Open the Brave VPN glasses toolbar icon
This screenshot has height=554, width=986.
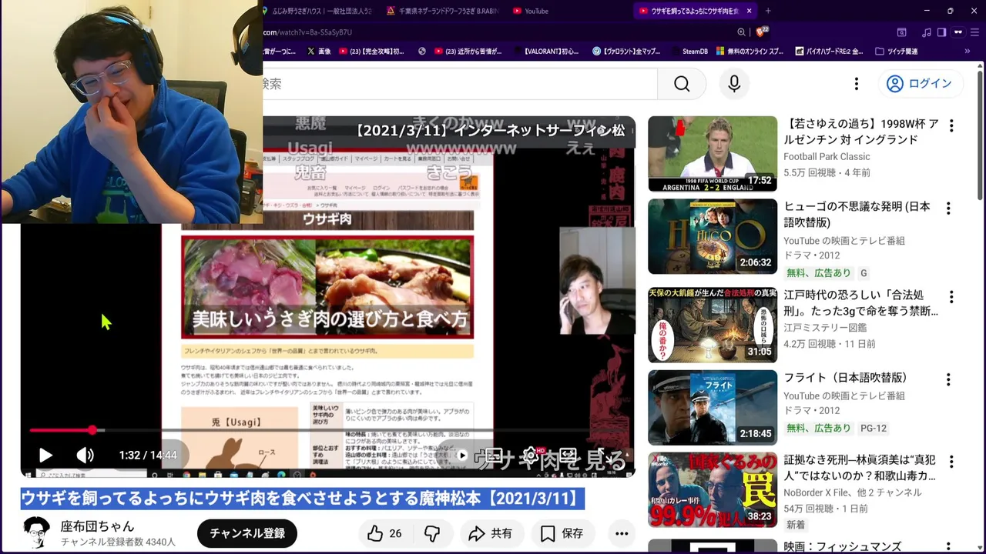coord(957,32)
